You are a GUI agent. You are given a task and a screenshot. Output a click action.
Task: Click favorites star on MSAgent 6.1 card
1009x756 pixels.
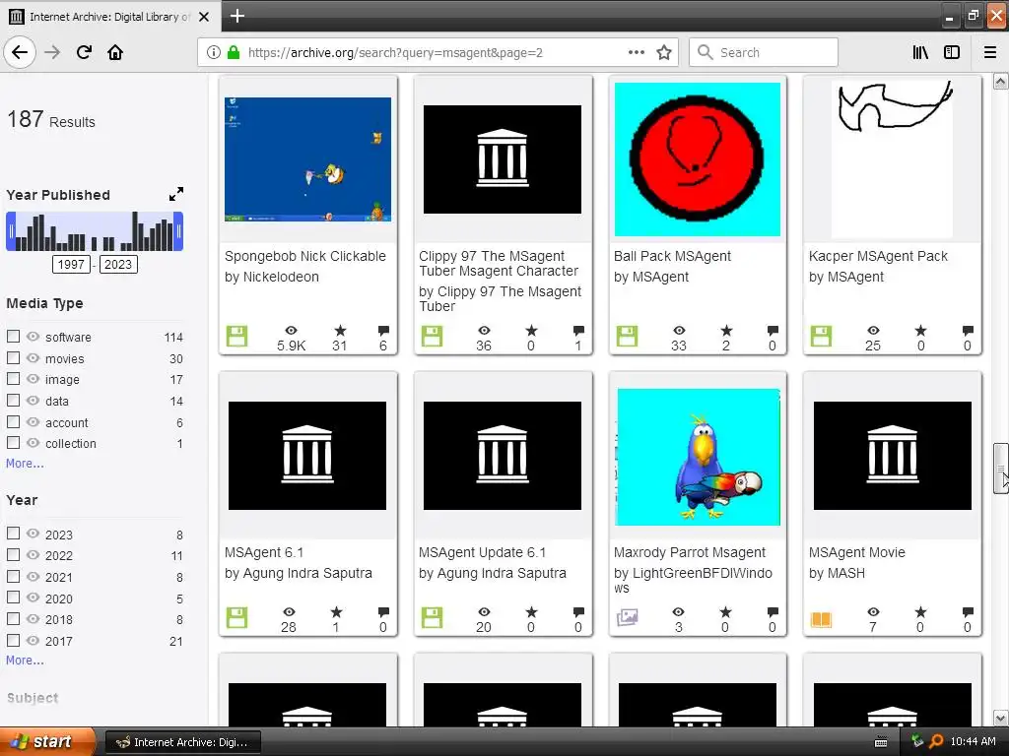tap(337, 612)
